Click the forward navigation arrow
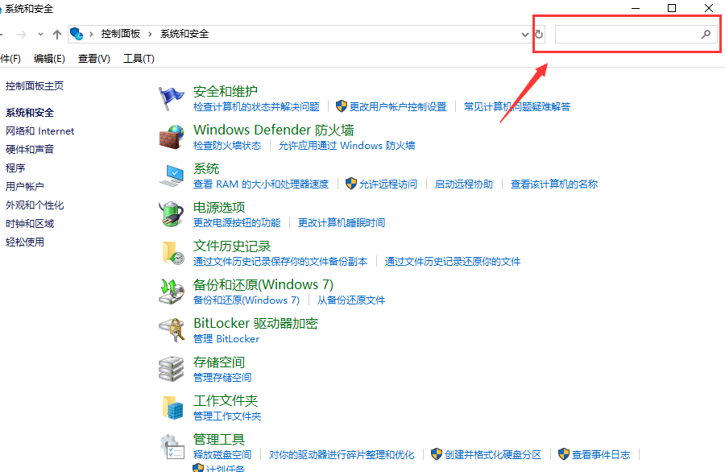The height and width of the screenshot is (472, 725). pos(21,34)
